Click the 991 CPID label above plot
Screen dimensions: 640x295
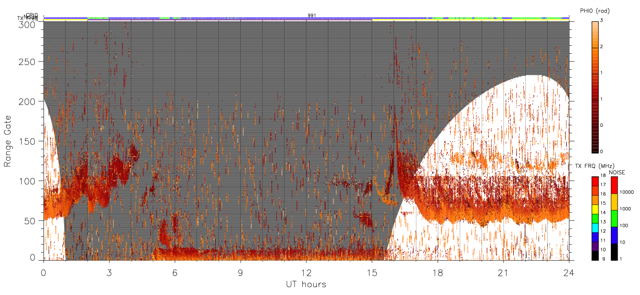point(311,16)
